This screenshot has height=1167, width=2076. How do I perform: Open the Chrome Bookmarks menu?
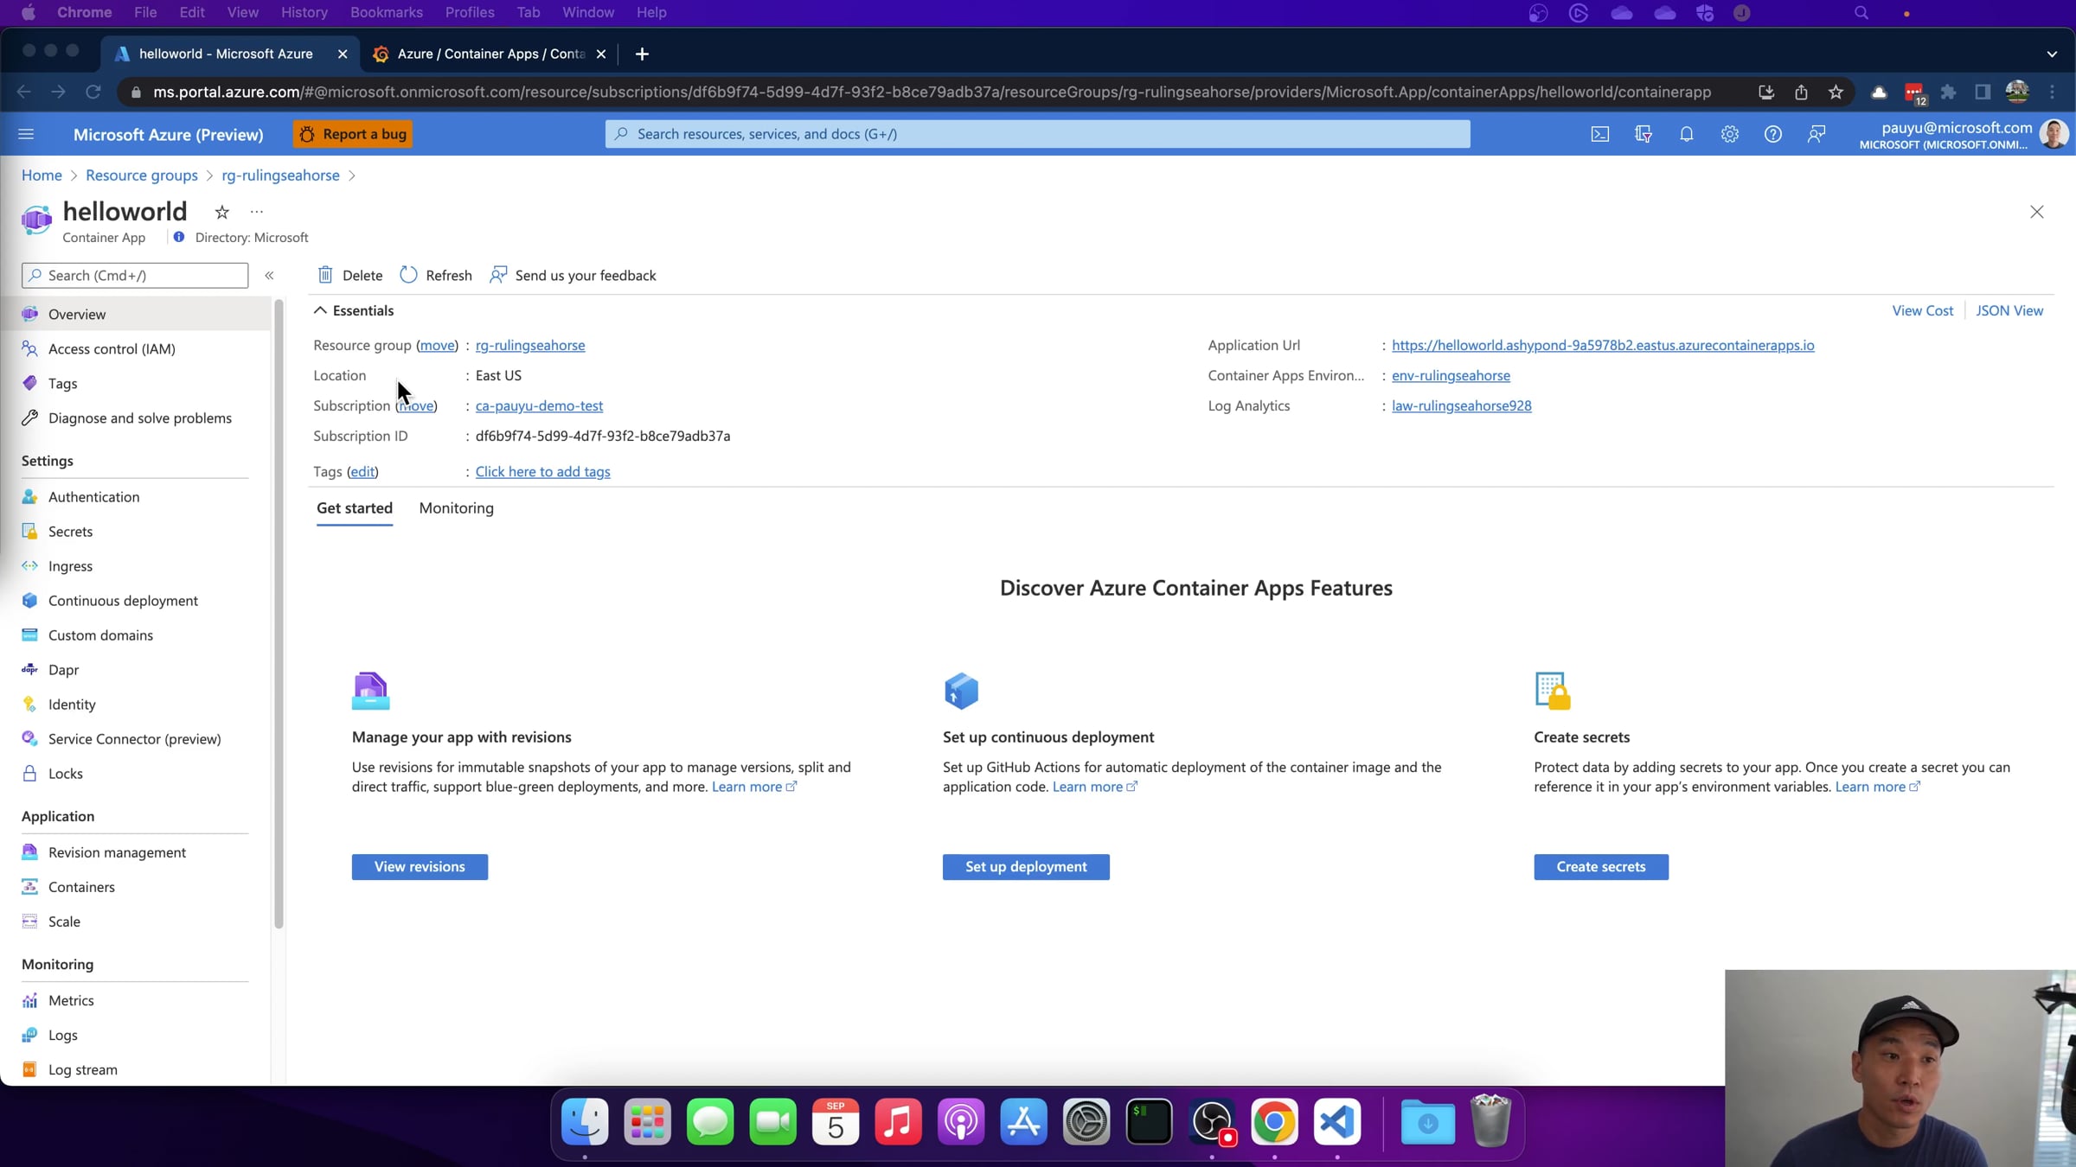coord(387,12)
